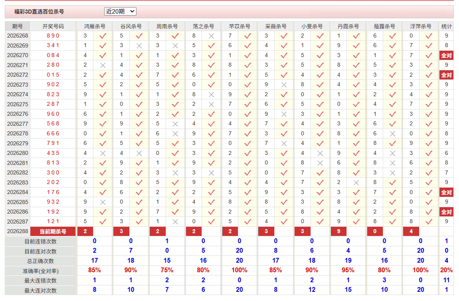This screenshot has width=459, height=301.
Task: Click the red 当前期杀号 label
Action: (x=53, y=232)
